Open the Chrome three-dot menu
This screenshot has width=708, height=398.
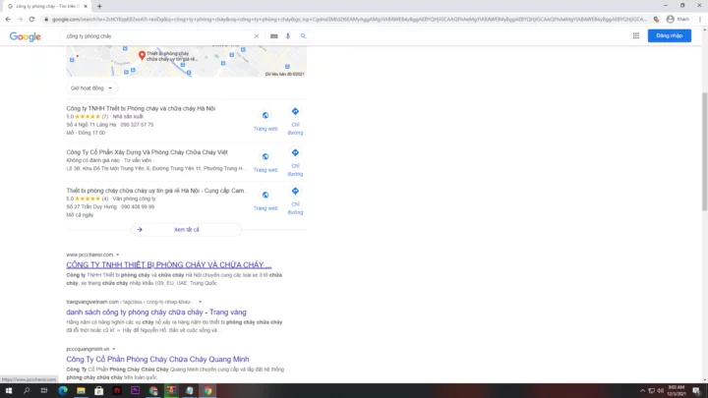(x=700, y=20)
